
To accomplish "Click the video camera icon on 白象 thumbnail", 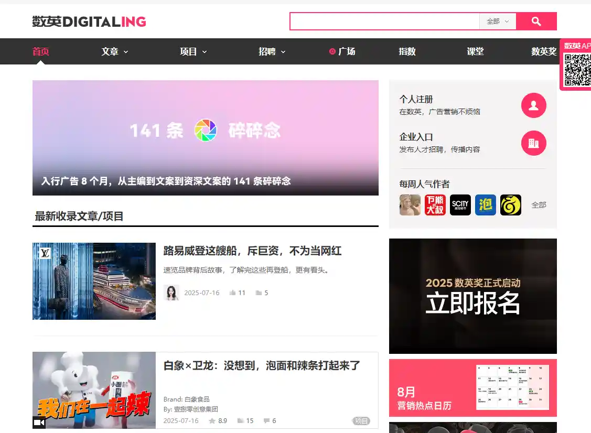I will tap(39, 423).
